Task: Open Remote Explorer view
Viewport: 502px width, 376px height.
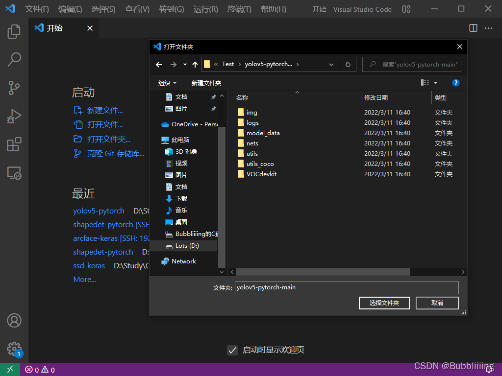Action: pyautogui.click(x=14, y=173)
